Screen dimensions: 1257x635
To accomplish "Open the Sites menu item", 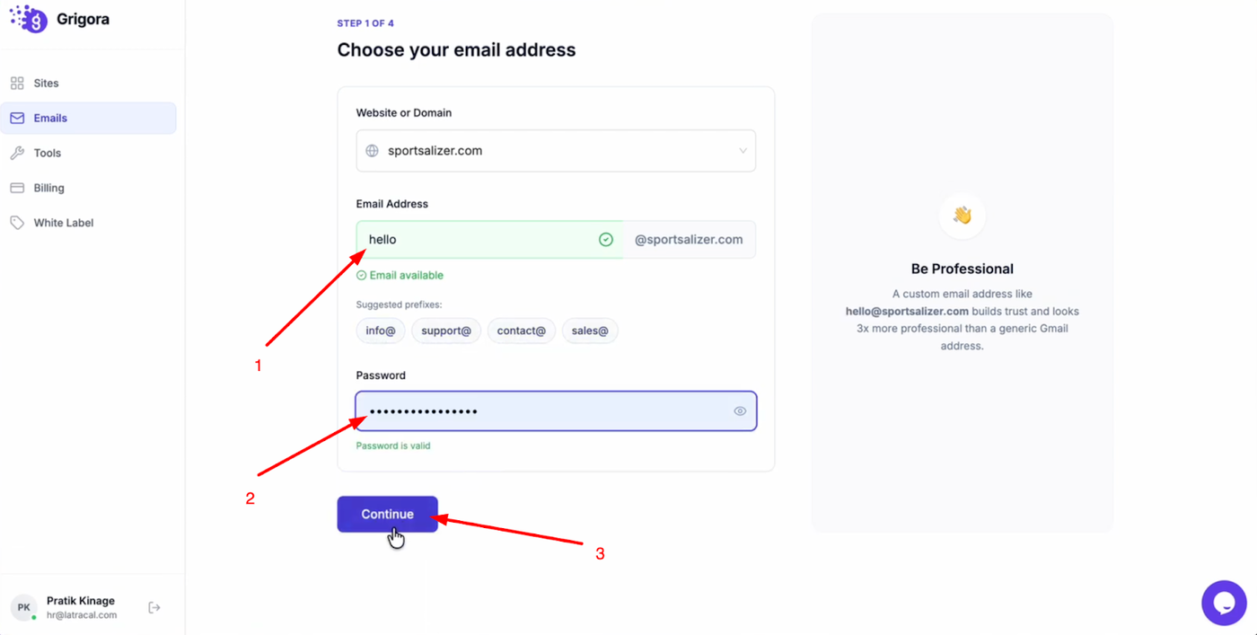I will [47, 84].
